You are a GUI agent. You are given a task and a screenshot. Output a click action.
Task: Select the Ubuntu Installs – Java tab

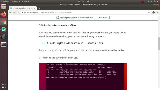(23, 8)
